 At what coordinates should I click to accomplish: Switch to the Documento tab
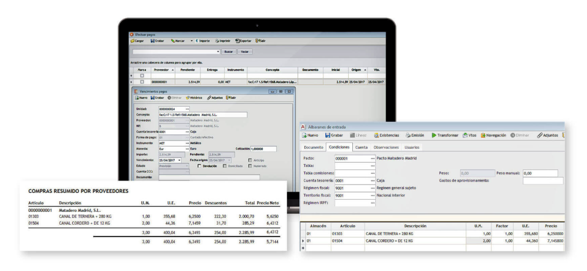313,147
